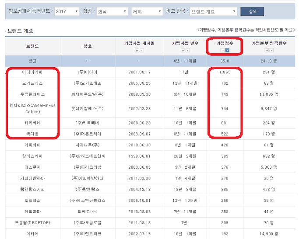Sort 가맹본부 임직원수 ascending arrow
Screen dimensions: 299x239
click(267, 50)
